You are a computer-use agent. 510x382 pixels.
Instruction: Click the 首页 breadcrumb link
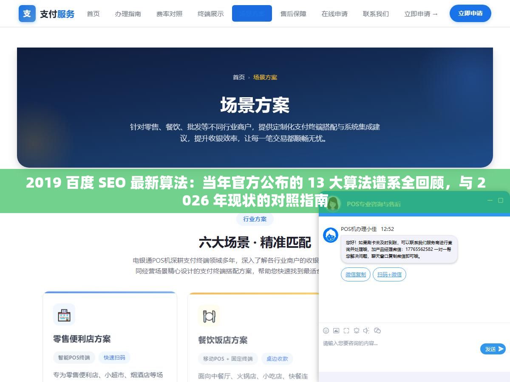click(239, 77)
